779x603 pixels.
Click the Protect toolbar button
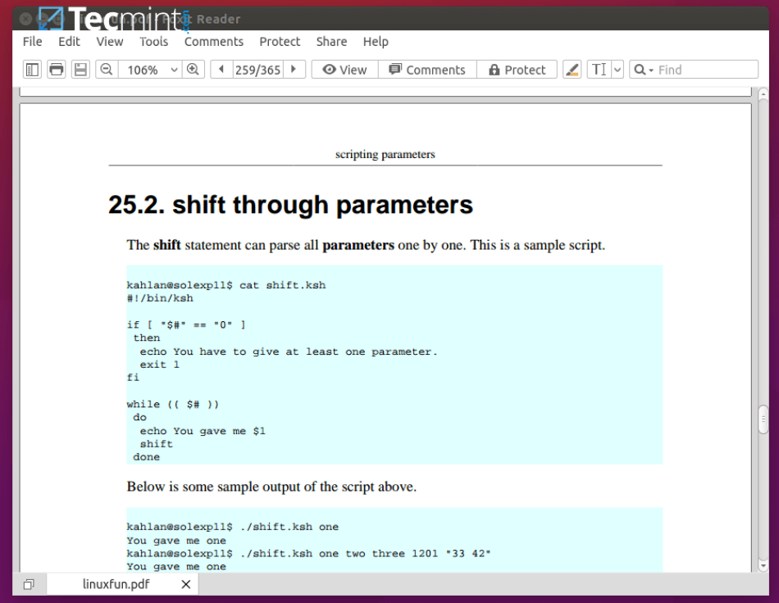[x=517, y=70]
